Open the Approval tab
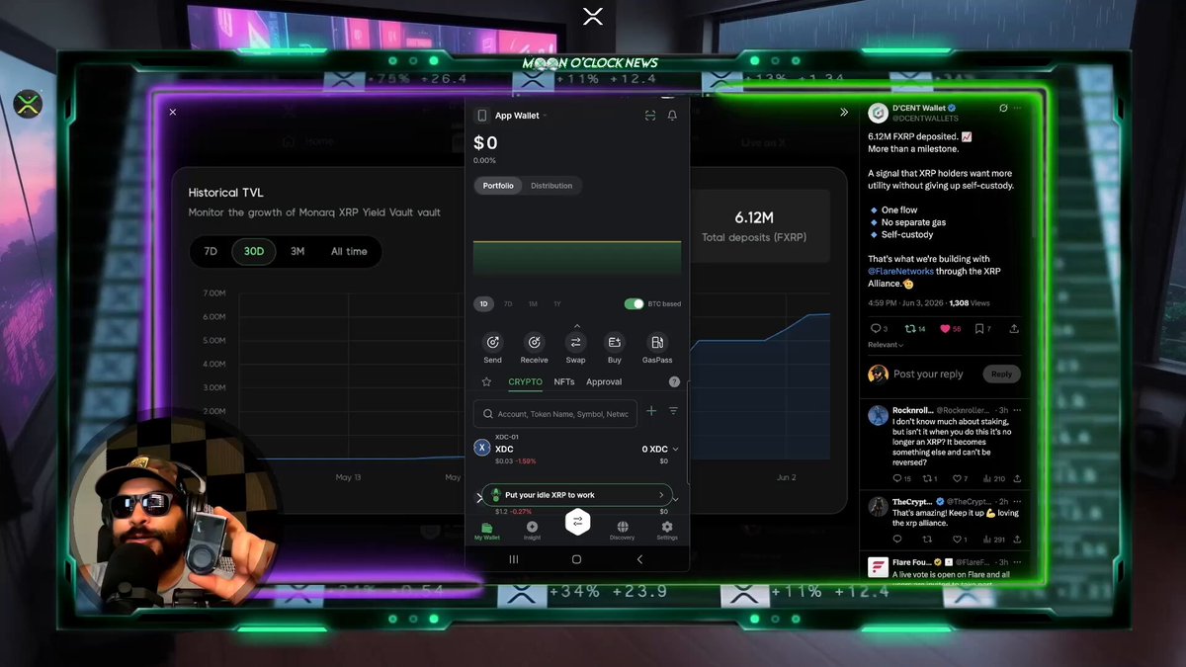The width and height of the screenshot is (1186, 667). point(604,381)
